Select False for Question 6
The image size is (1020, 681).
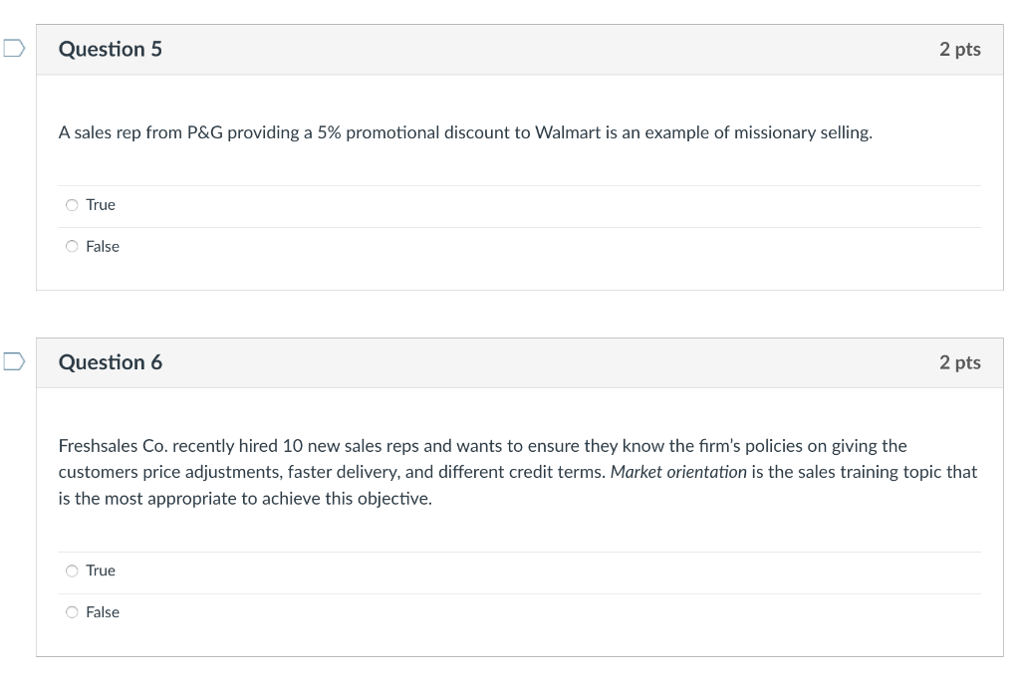[72, 612]
